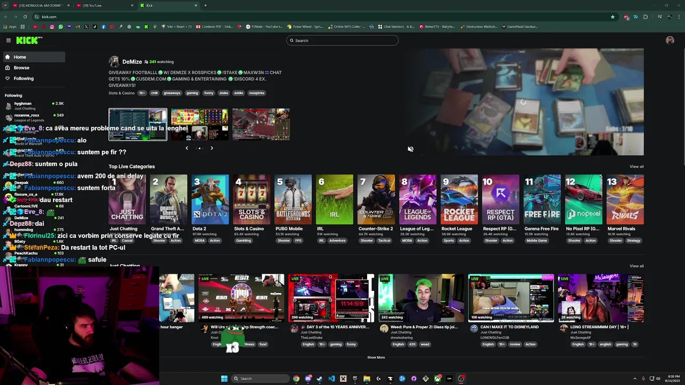Click the Sports tag under Rocket League

(x=448, y=241)
